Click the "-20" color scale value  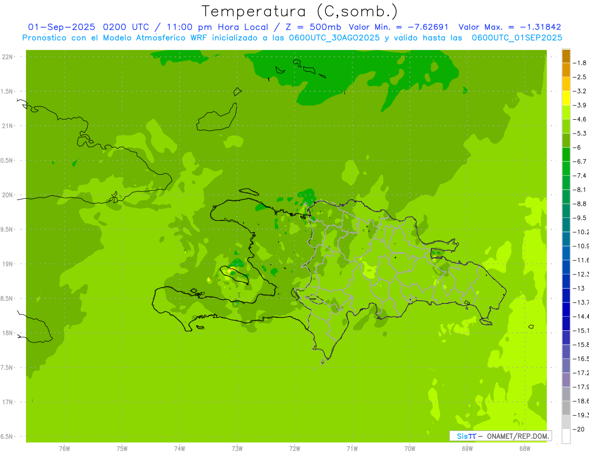coord(579,429)
